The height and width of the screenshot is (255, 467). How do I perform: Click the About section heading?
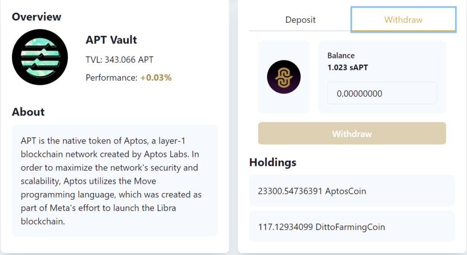(28, 112)
